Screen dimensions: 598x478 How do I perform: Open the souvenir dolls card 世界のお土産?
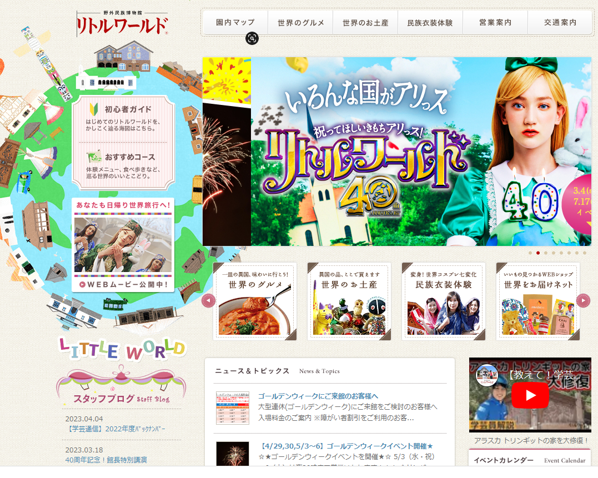(x=349, y=301)
